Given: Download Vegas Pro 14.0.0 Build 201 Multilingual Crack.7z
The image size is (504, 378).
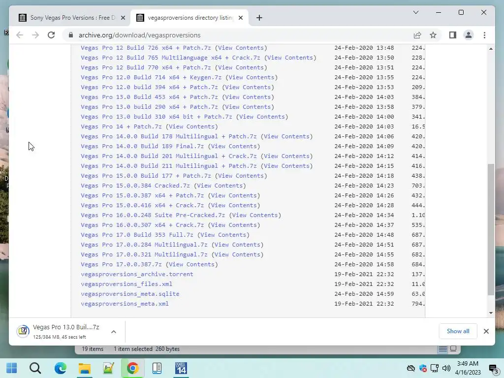Looking at the screenshot, I should pyautogui.click(x=169, y=156).
